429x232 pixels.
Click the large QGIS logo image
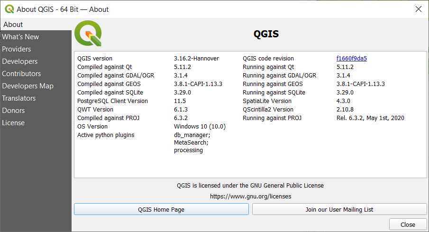[88, 33]
